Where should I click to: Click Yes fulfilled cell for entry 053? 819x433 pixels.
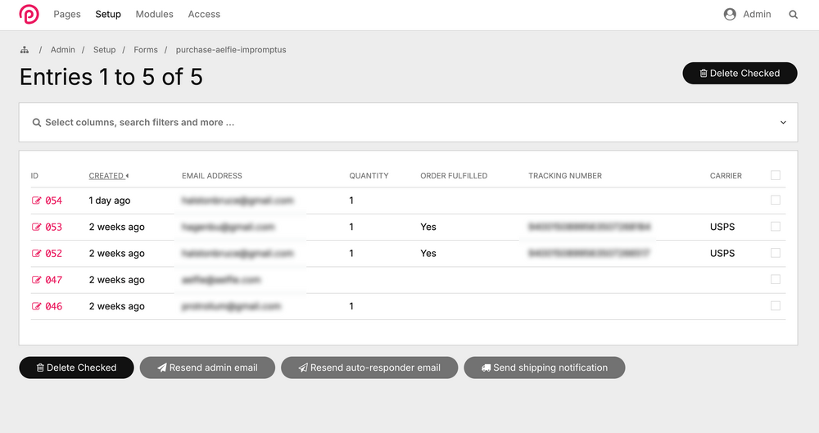coord(428,227)
